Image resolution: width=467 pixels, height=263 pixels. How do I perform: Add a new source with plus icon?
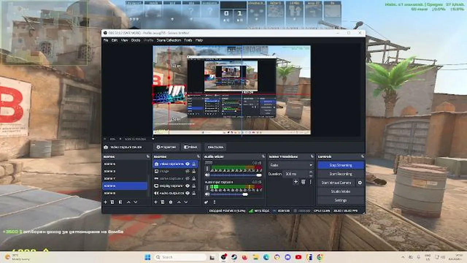[x=155, y=202]
